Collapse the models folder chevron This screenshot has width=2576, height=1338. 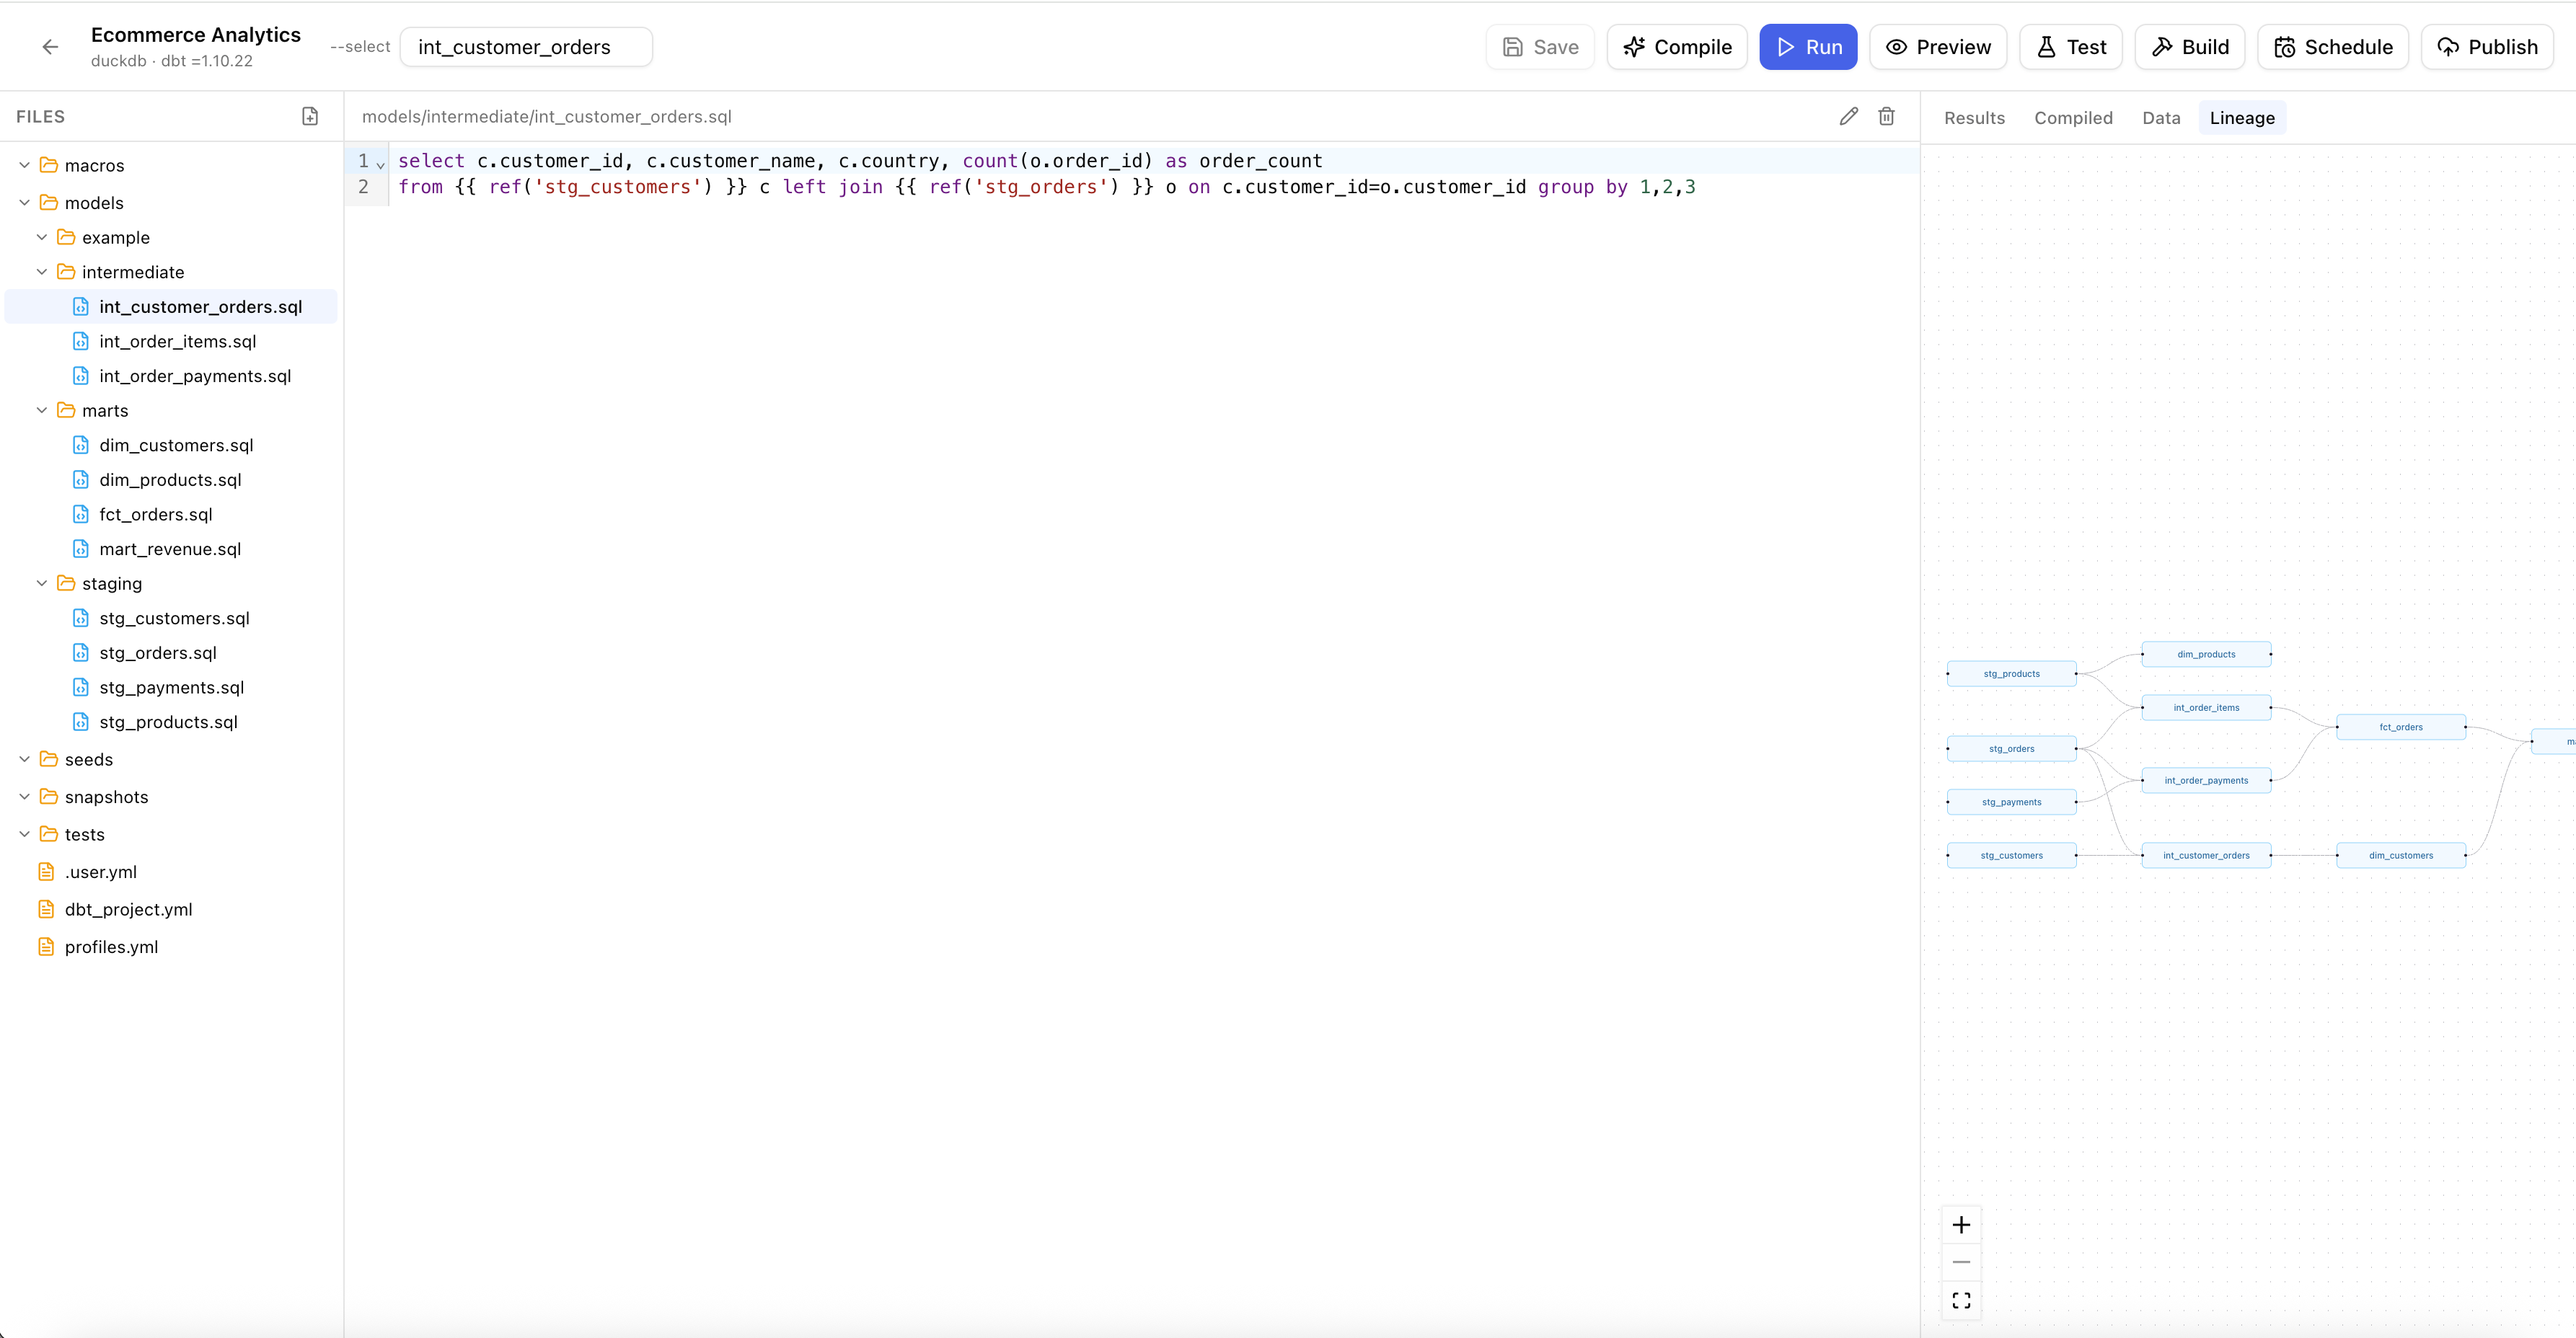[24, 203]
